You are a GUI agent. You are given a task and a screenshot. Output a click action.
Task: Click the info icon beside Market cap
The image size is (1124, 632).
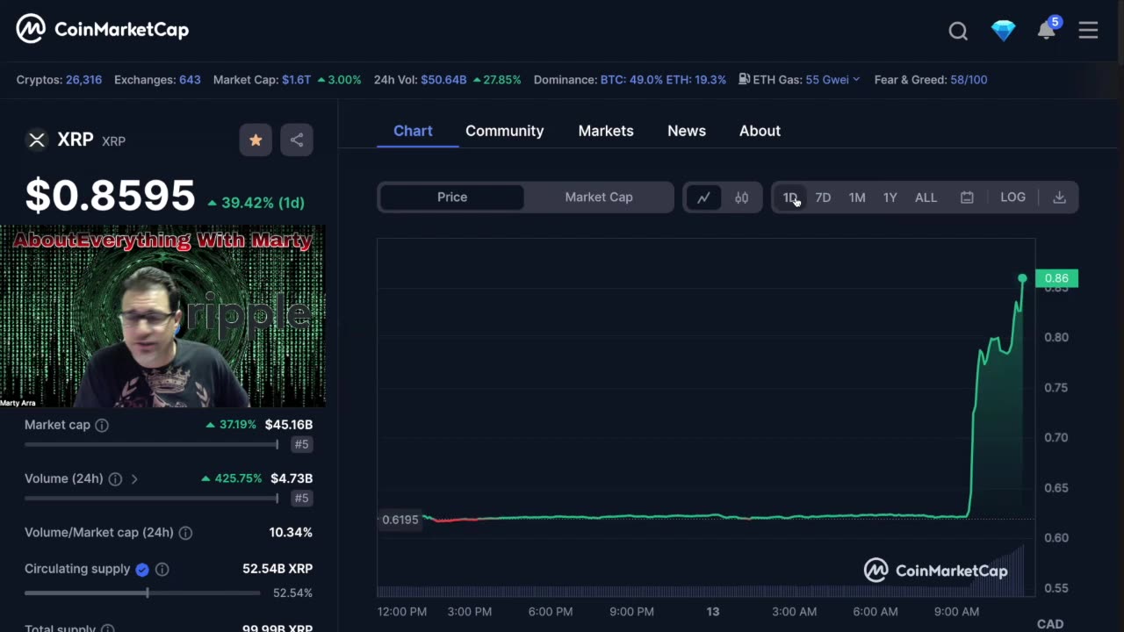coord(102,426)
